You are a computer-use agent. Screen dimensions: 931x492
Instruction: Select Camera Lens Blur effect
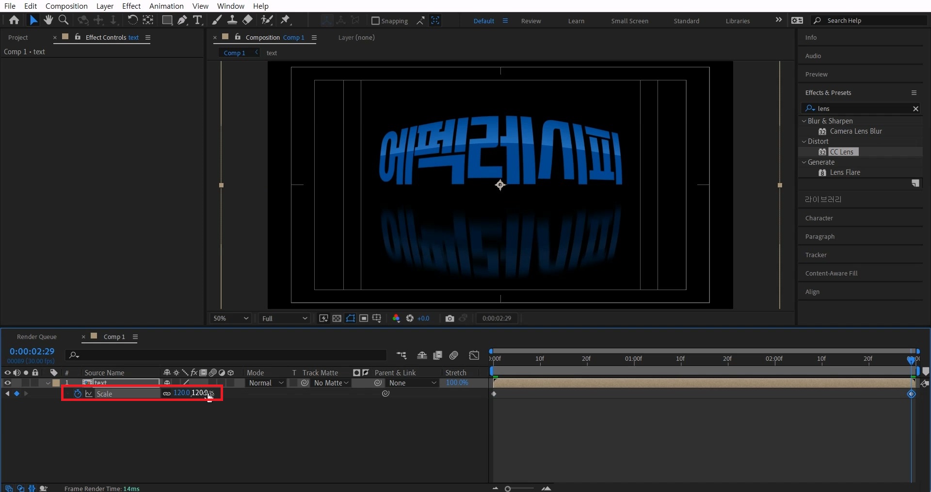[856, 131]
